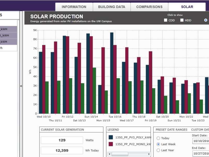Click the Start Date input field
This screenshot has height=157, width=209.
point(200,141)
